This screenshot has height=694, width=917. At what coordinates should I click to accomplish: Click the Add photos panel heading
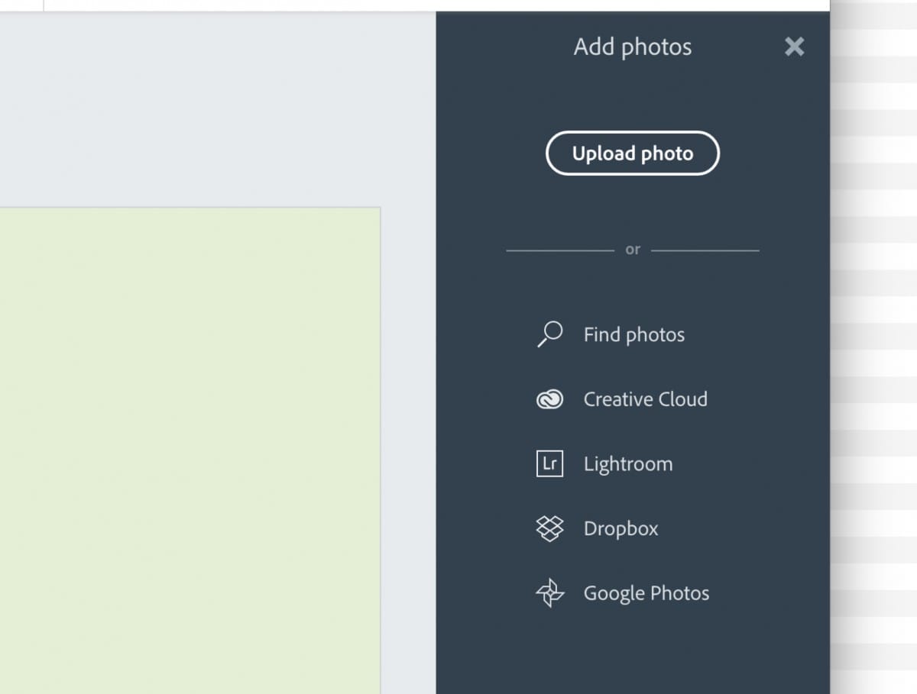click(x=633, y=47)
